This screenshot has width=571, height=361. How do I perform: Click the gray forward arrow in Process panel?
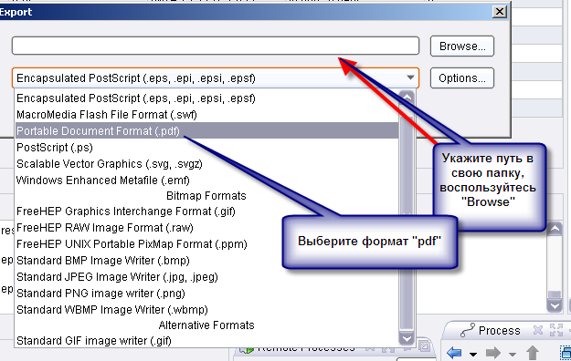[x=493, y=353]
